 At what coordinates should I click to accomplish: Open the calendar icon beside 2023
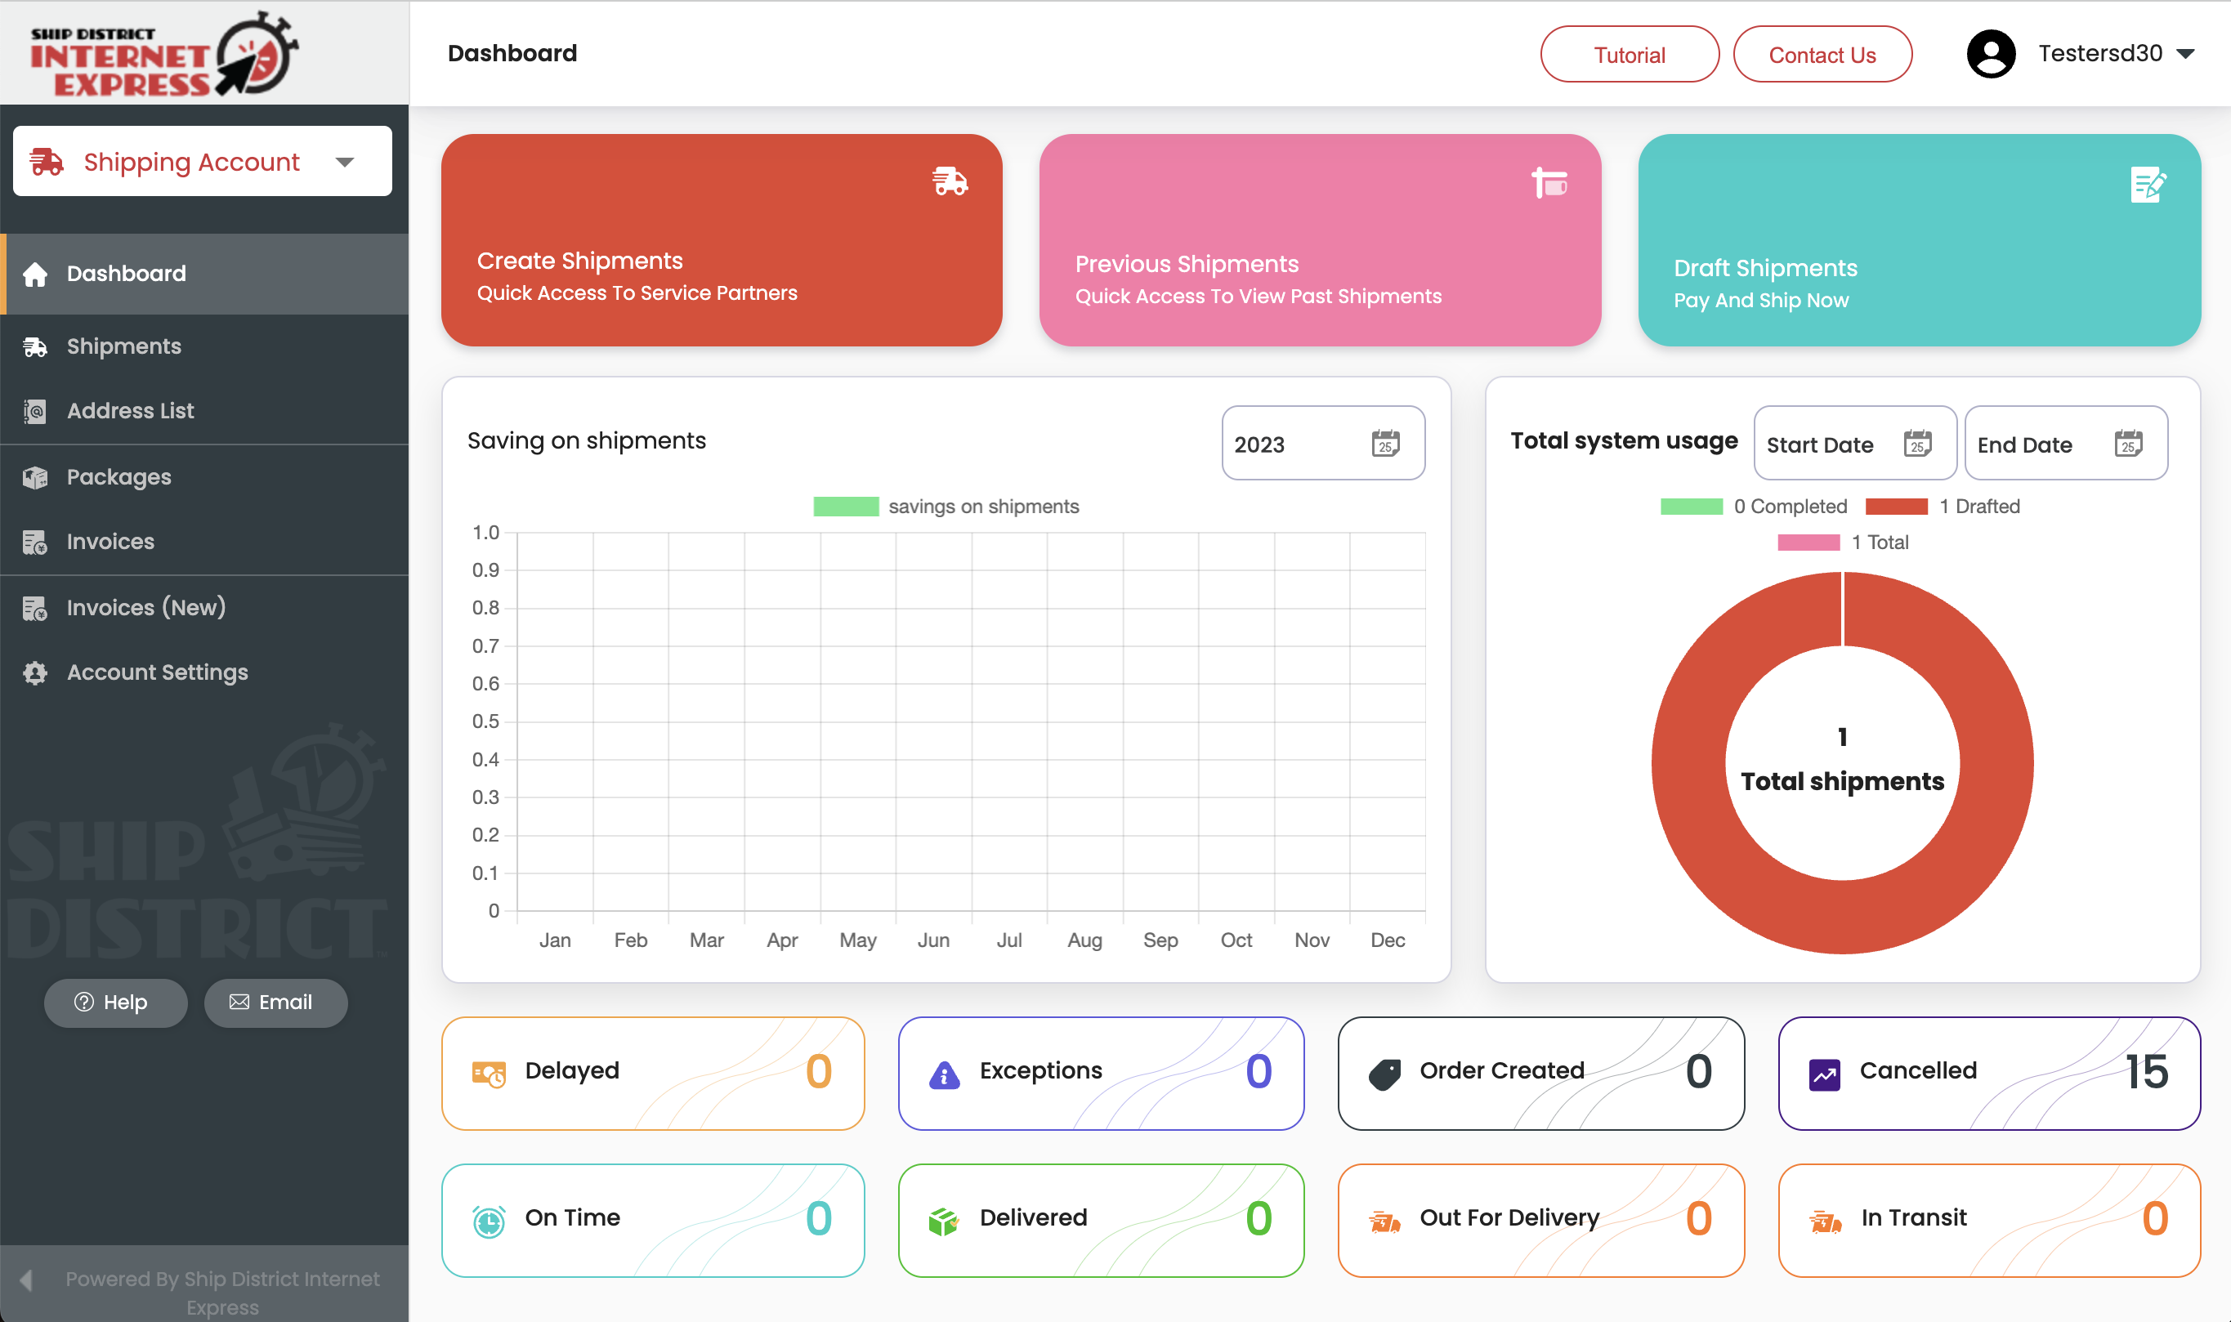click(1385, 444)
